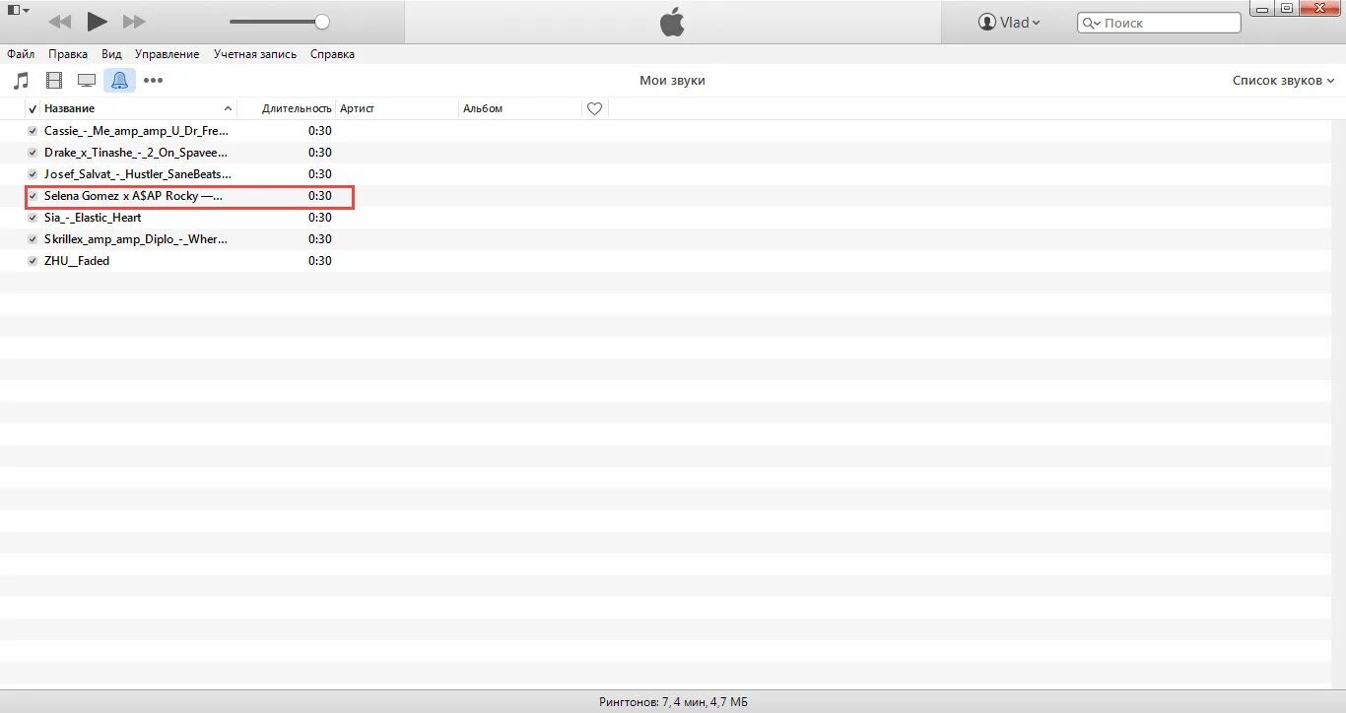
Task: Select the Sia_-_Elastic_Heart tone
Action: [93, 218]
